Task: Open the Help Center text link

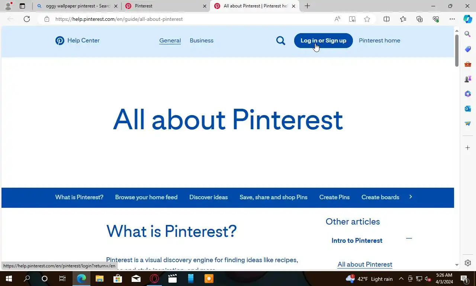Action: [x=83, y=41]
